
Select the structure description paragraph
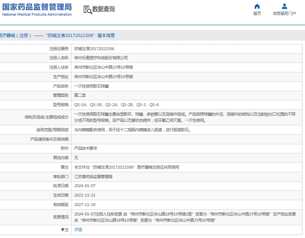(x=185, y=117)
